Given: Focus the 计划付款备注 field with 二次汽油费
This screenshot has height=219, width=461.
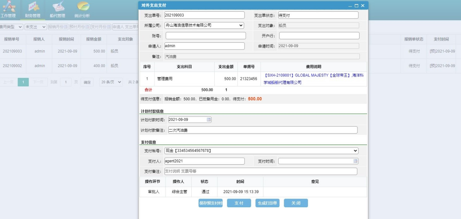Looking at the screenshot, I should 262,130.
